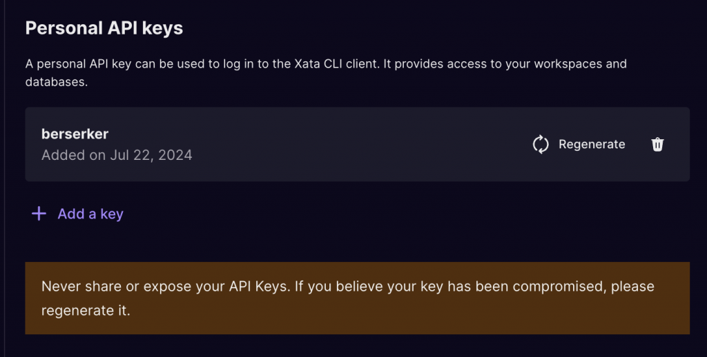Viewport: 707px width, 357px height.
Task: Click the word key in Add a key
Action: click(x=111, y=214)
